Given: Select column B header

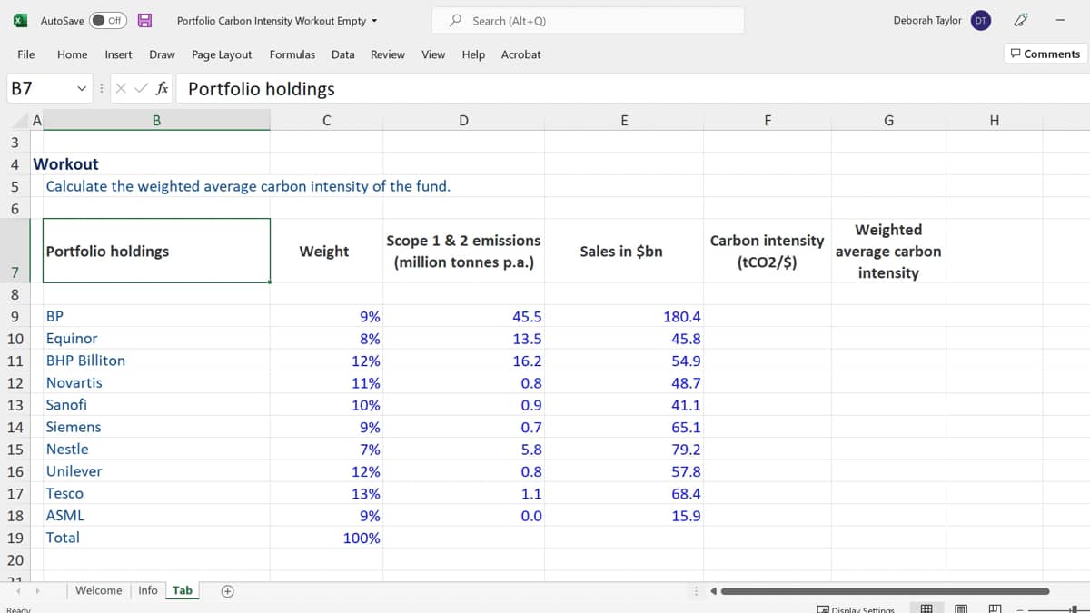Looking at the screenshot, I should click(156, 120).
